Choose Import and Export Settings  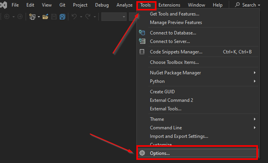point(198,136)
